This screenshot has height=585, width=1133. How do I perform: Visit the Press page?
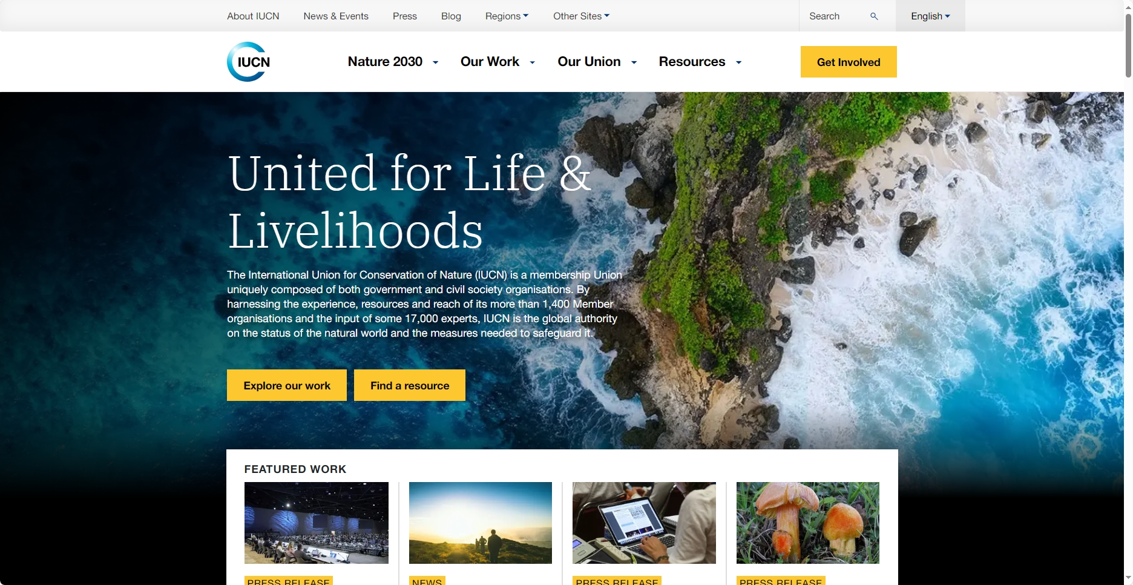tap(405, 16)
